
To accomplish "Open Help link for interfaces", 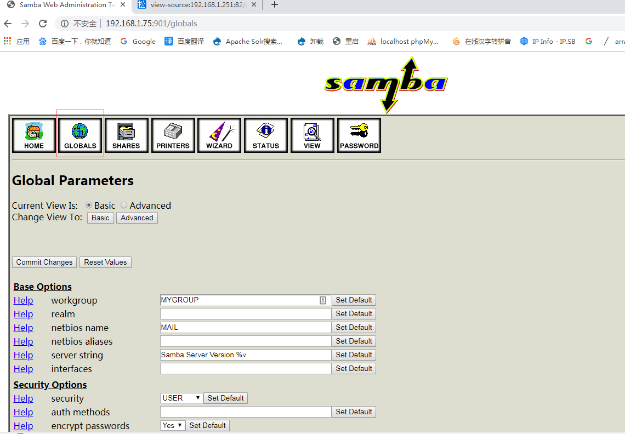I will coord(23,369).
